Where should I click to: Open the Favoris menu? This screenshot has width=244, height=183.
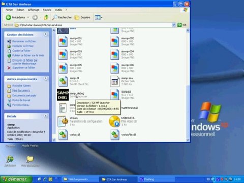[x=47, y=10]
